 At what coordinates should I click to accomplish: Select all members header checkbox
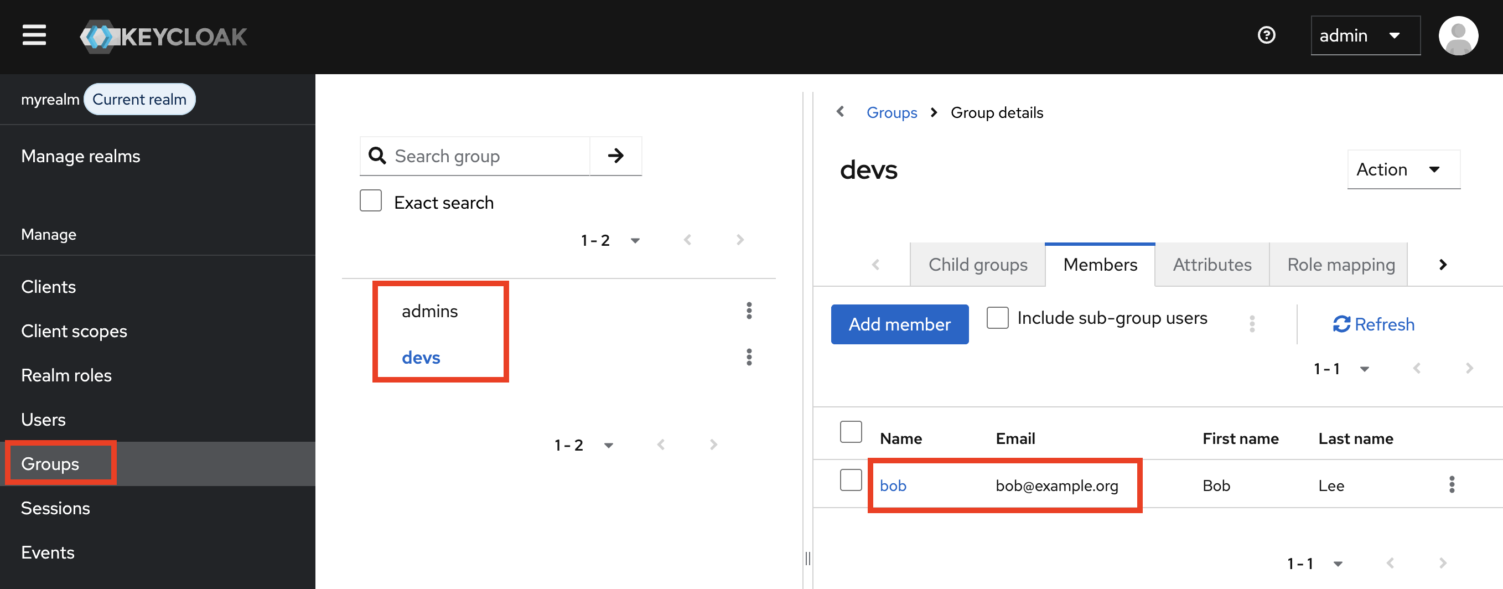(851, 432)
